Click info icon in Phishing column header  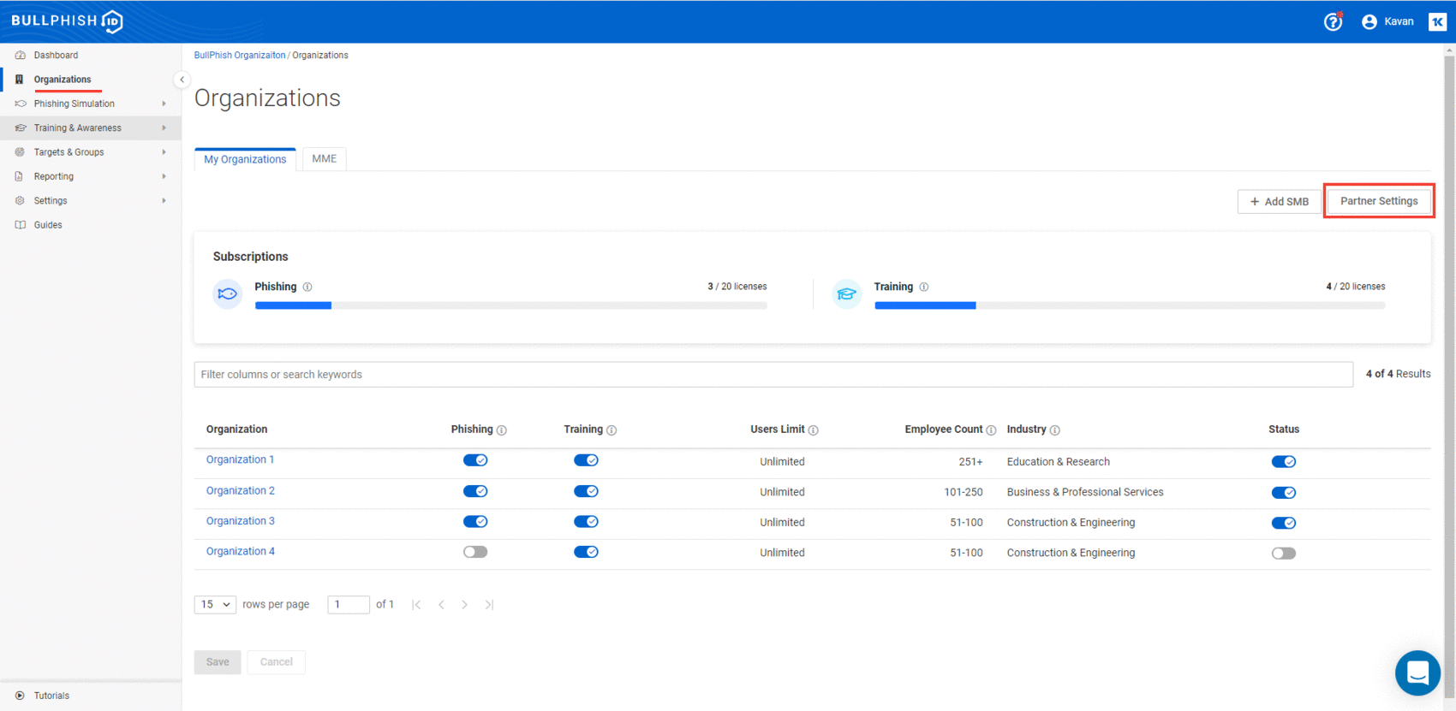[502, 430]
